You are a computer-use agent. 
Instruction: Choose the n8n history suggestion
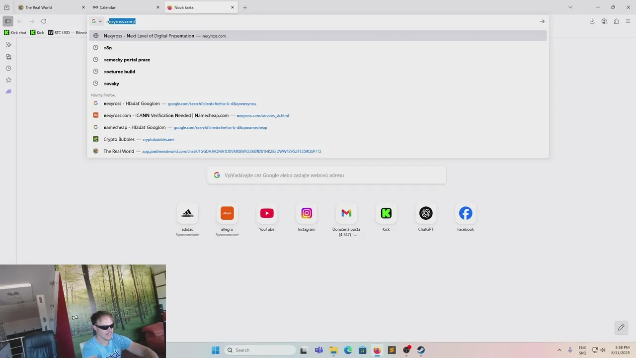coord(318,48)
